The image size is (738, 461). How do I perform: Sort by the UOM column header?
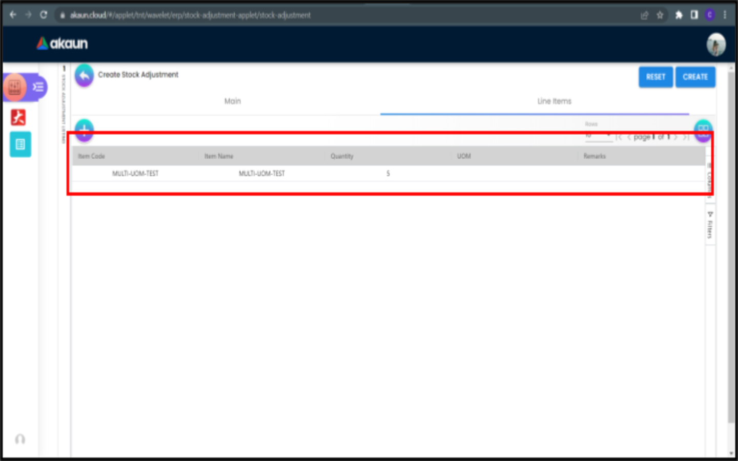pyautogui.click(x=464, y=156)
